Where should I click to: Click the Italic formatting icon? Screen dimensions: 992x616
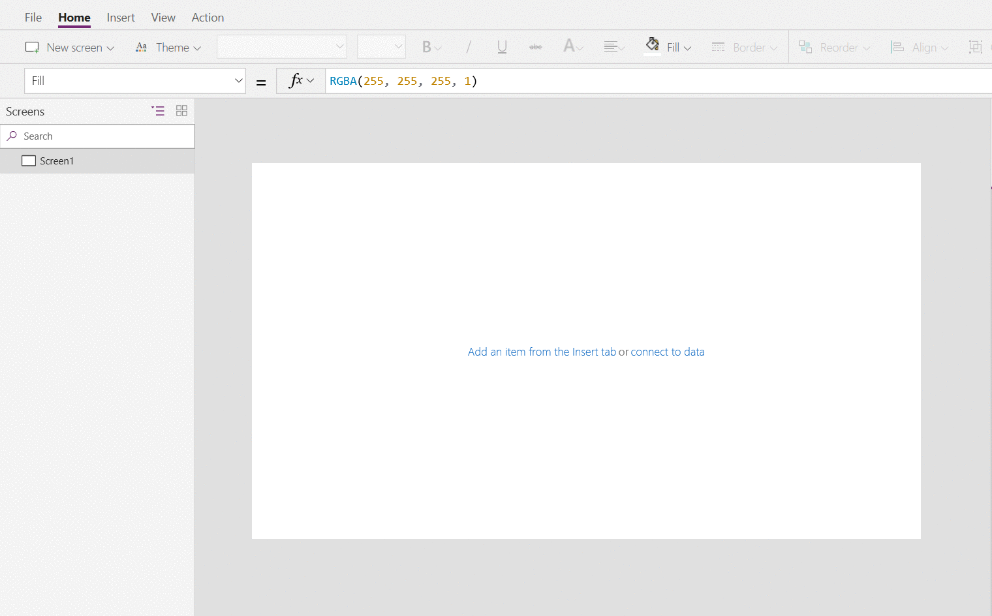point(468,47)
